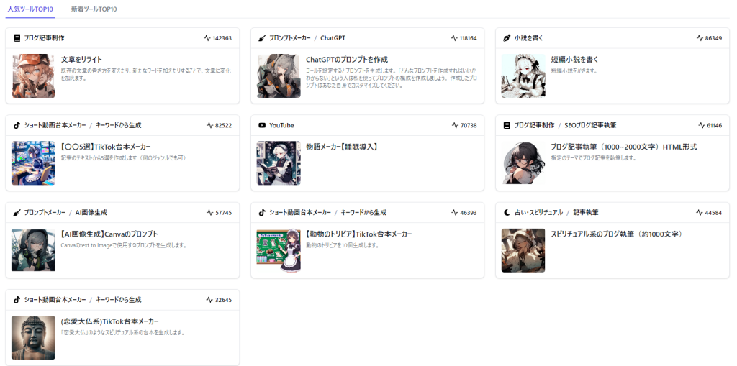
Task: Click the Buddha statue thumbnail
Action: click(x=33, y=337)
